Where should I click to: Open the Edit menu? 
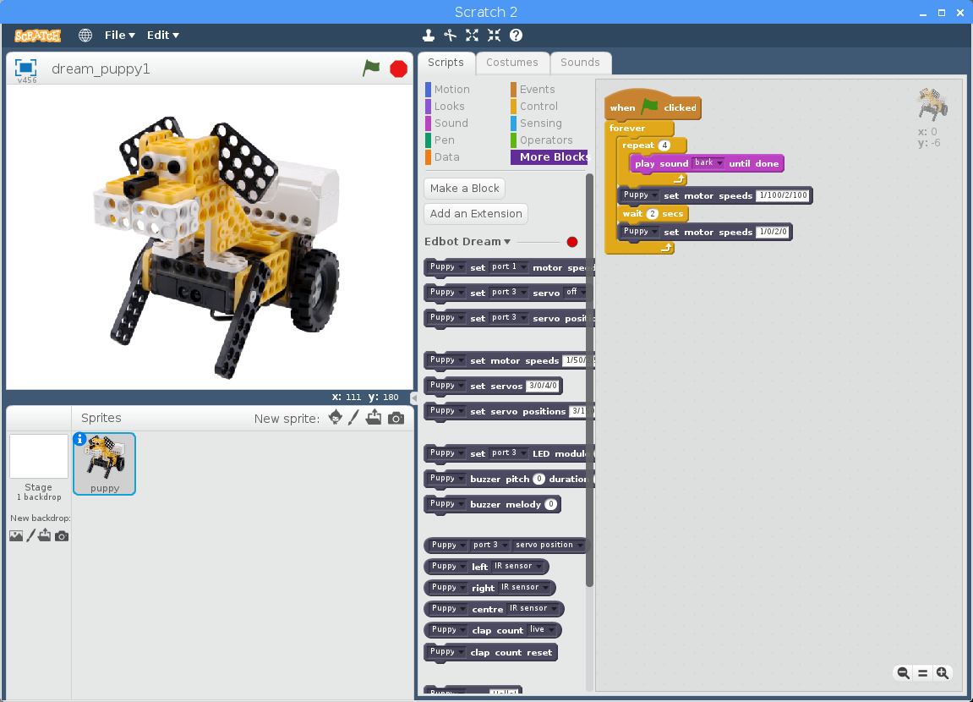click(162, 36)
